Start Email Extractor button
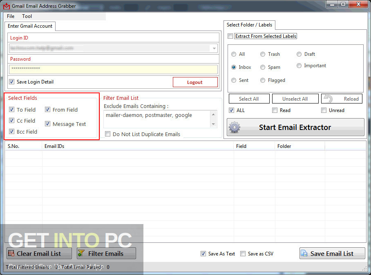The image size is (371, 275). (x=295, y=127)
